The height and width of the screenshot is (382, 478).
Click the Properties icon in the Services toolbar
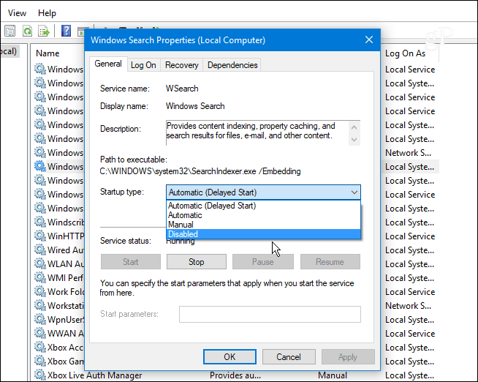pos(10,31)
